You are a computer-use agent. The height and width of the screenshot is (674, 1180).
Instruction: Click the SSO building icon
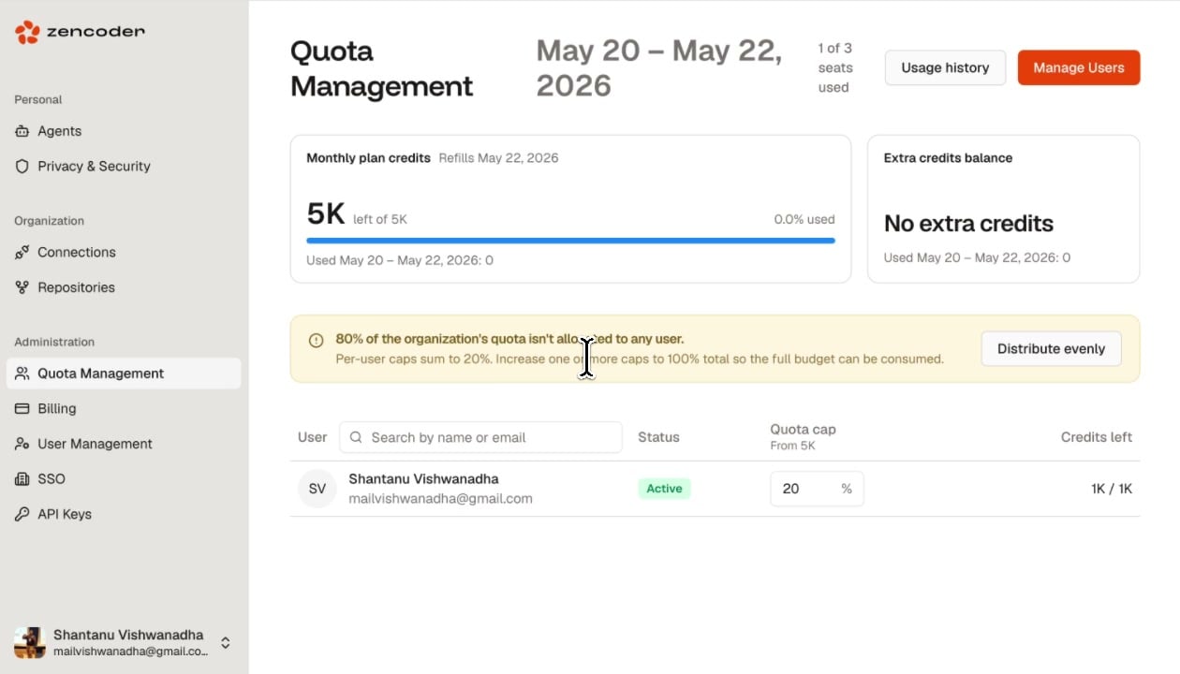click(x=22, y=478)
